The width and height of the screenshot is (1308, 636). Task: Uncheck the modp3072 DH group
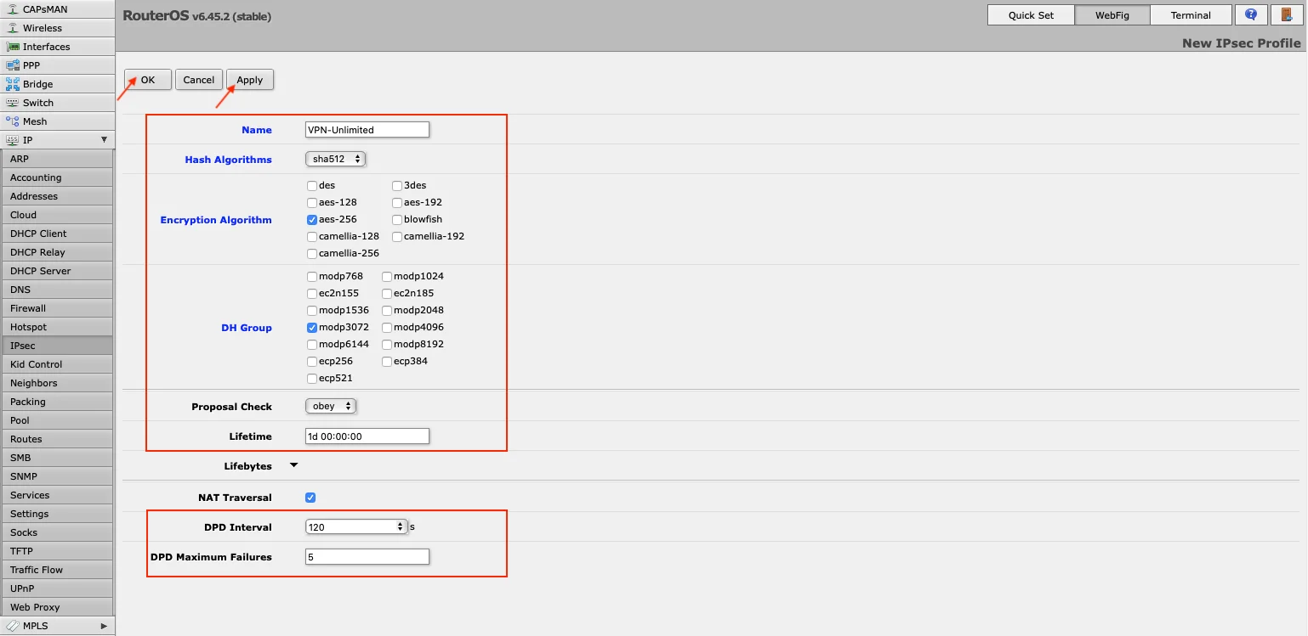pyautogui.click(x=312, y=328)
